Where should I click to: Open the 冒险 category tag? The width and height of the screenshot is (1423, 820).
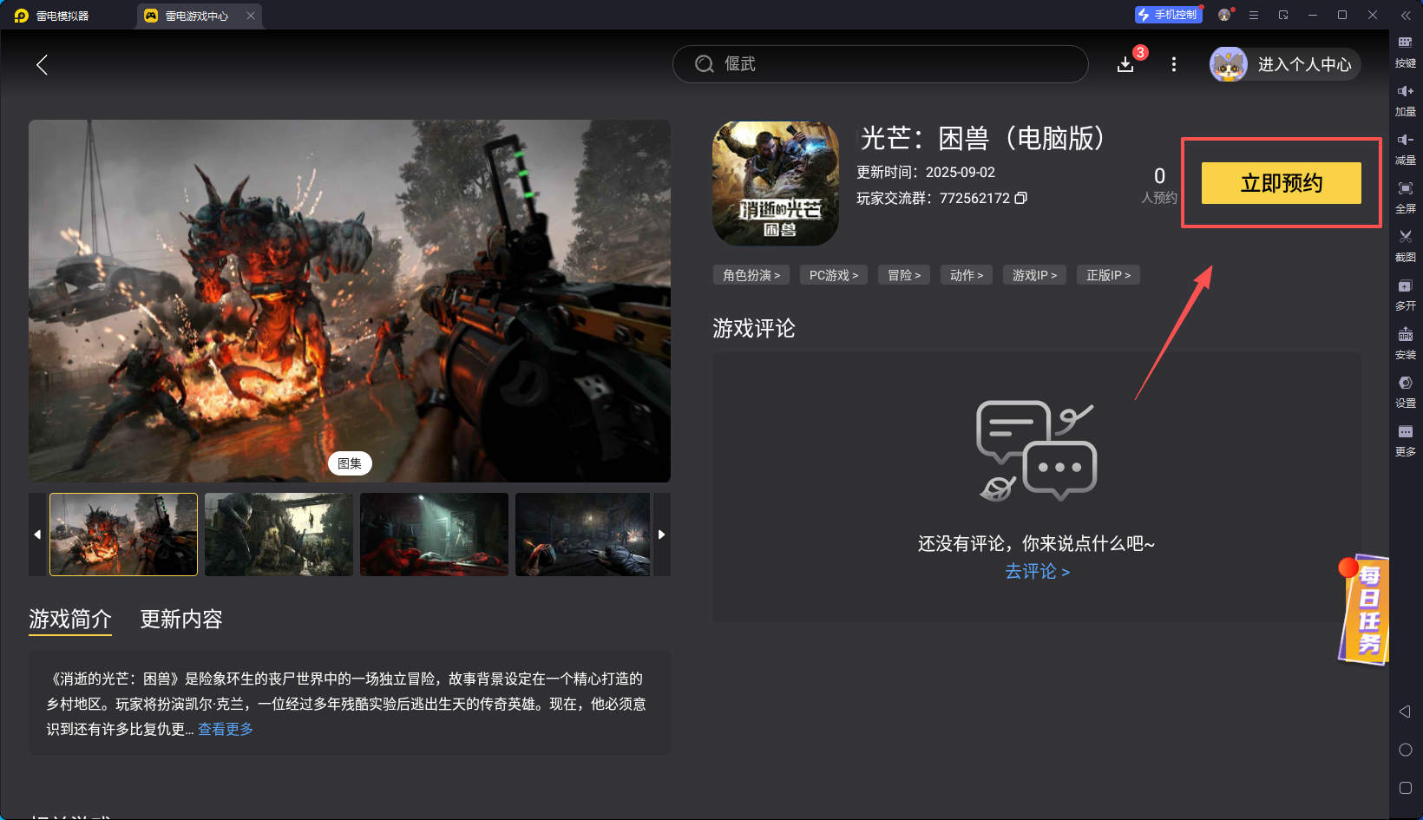pos(904,275)
